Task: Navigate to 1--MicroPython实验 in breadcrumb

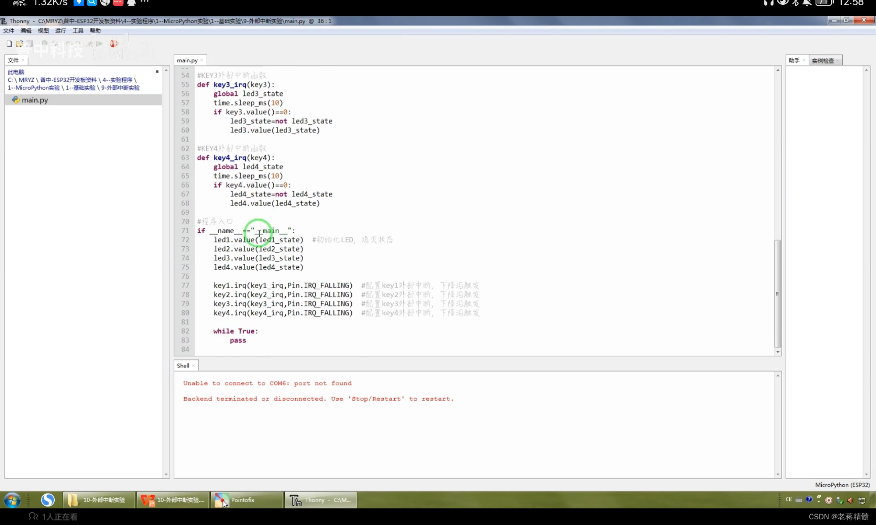Action: 34,88
